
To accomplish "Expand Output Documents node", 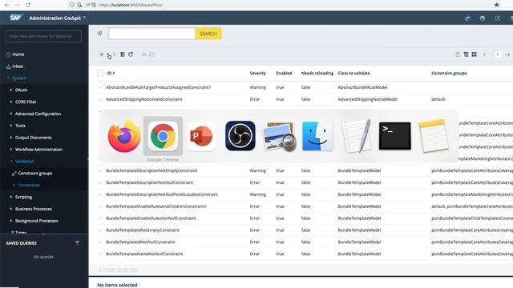I will coord(11,138).
